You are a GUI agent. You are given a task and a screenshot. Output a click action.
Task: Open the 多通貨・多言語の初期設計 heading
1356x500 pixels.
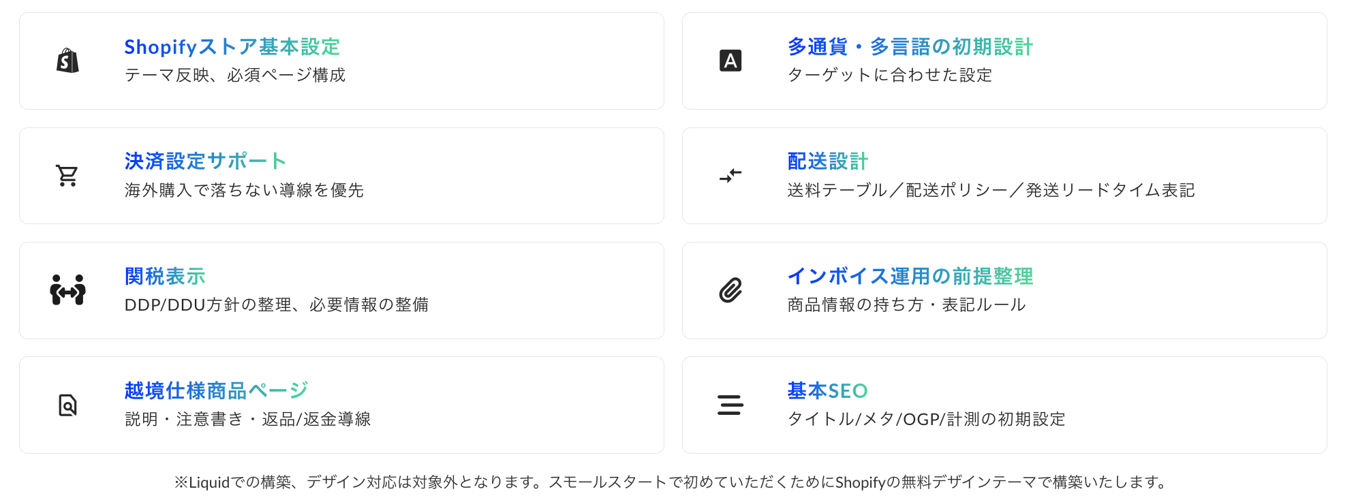(x=910, y=47)
